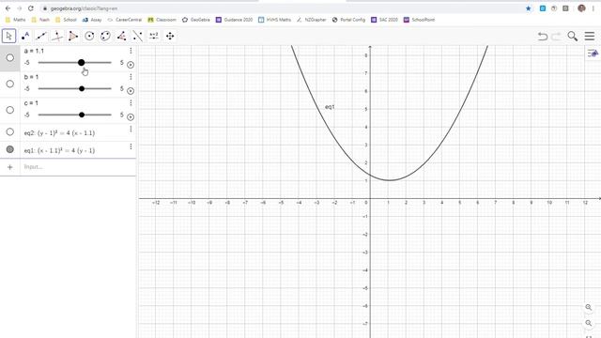601x338 pixels.
Task: Show the eq2 curve
Action: (x=10, y=131)
